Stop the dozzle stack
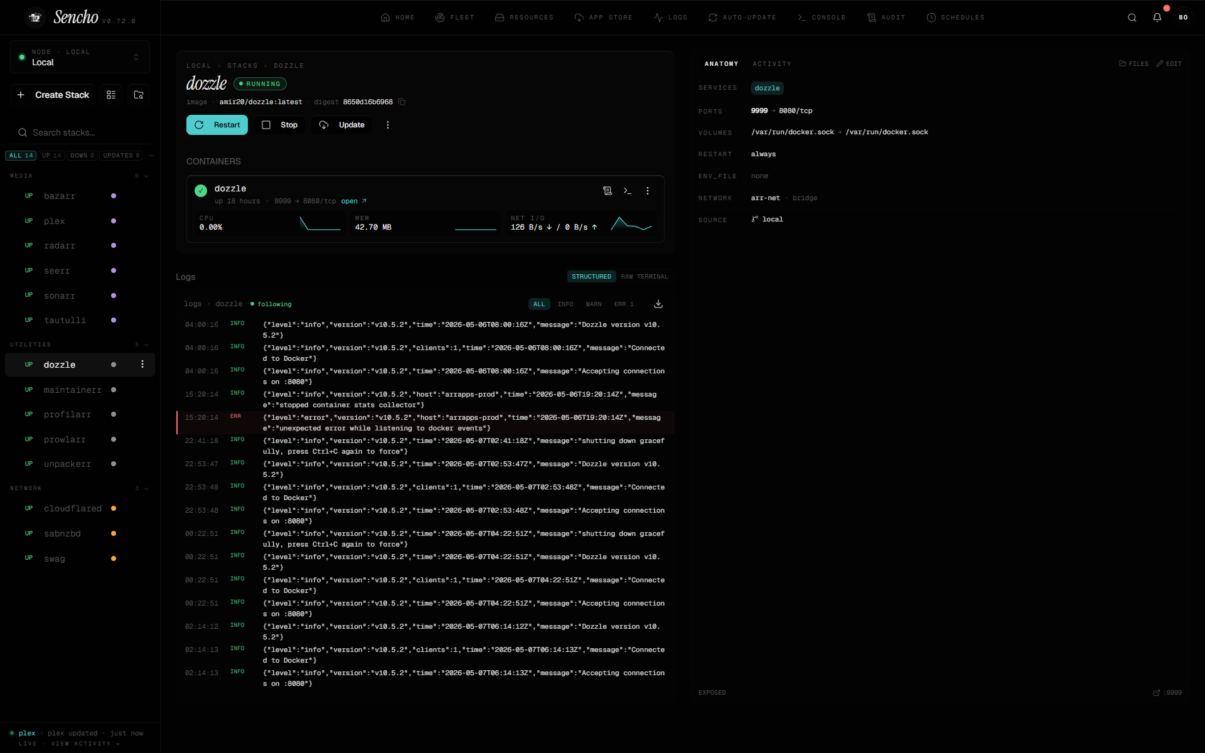Image resolution: width=1205 pixels, height=753 pixels. (x=279, y=125)
